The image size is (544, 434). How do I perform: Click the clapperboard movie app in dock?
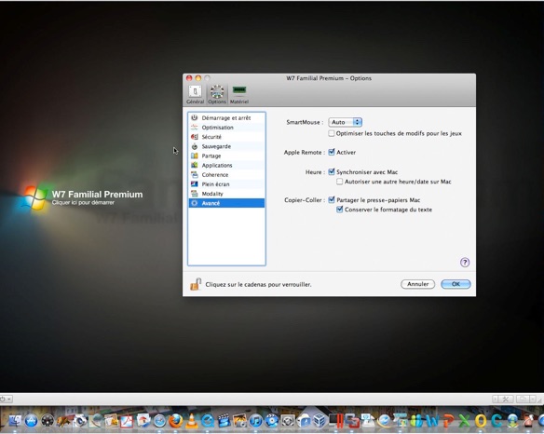coord(224,421)
